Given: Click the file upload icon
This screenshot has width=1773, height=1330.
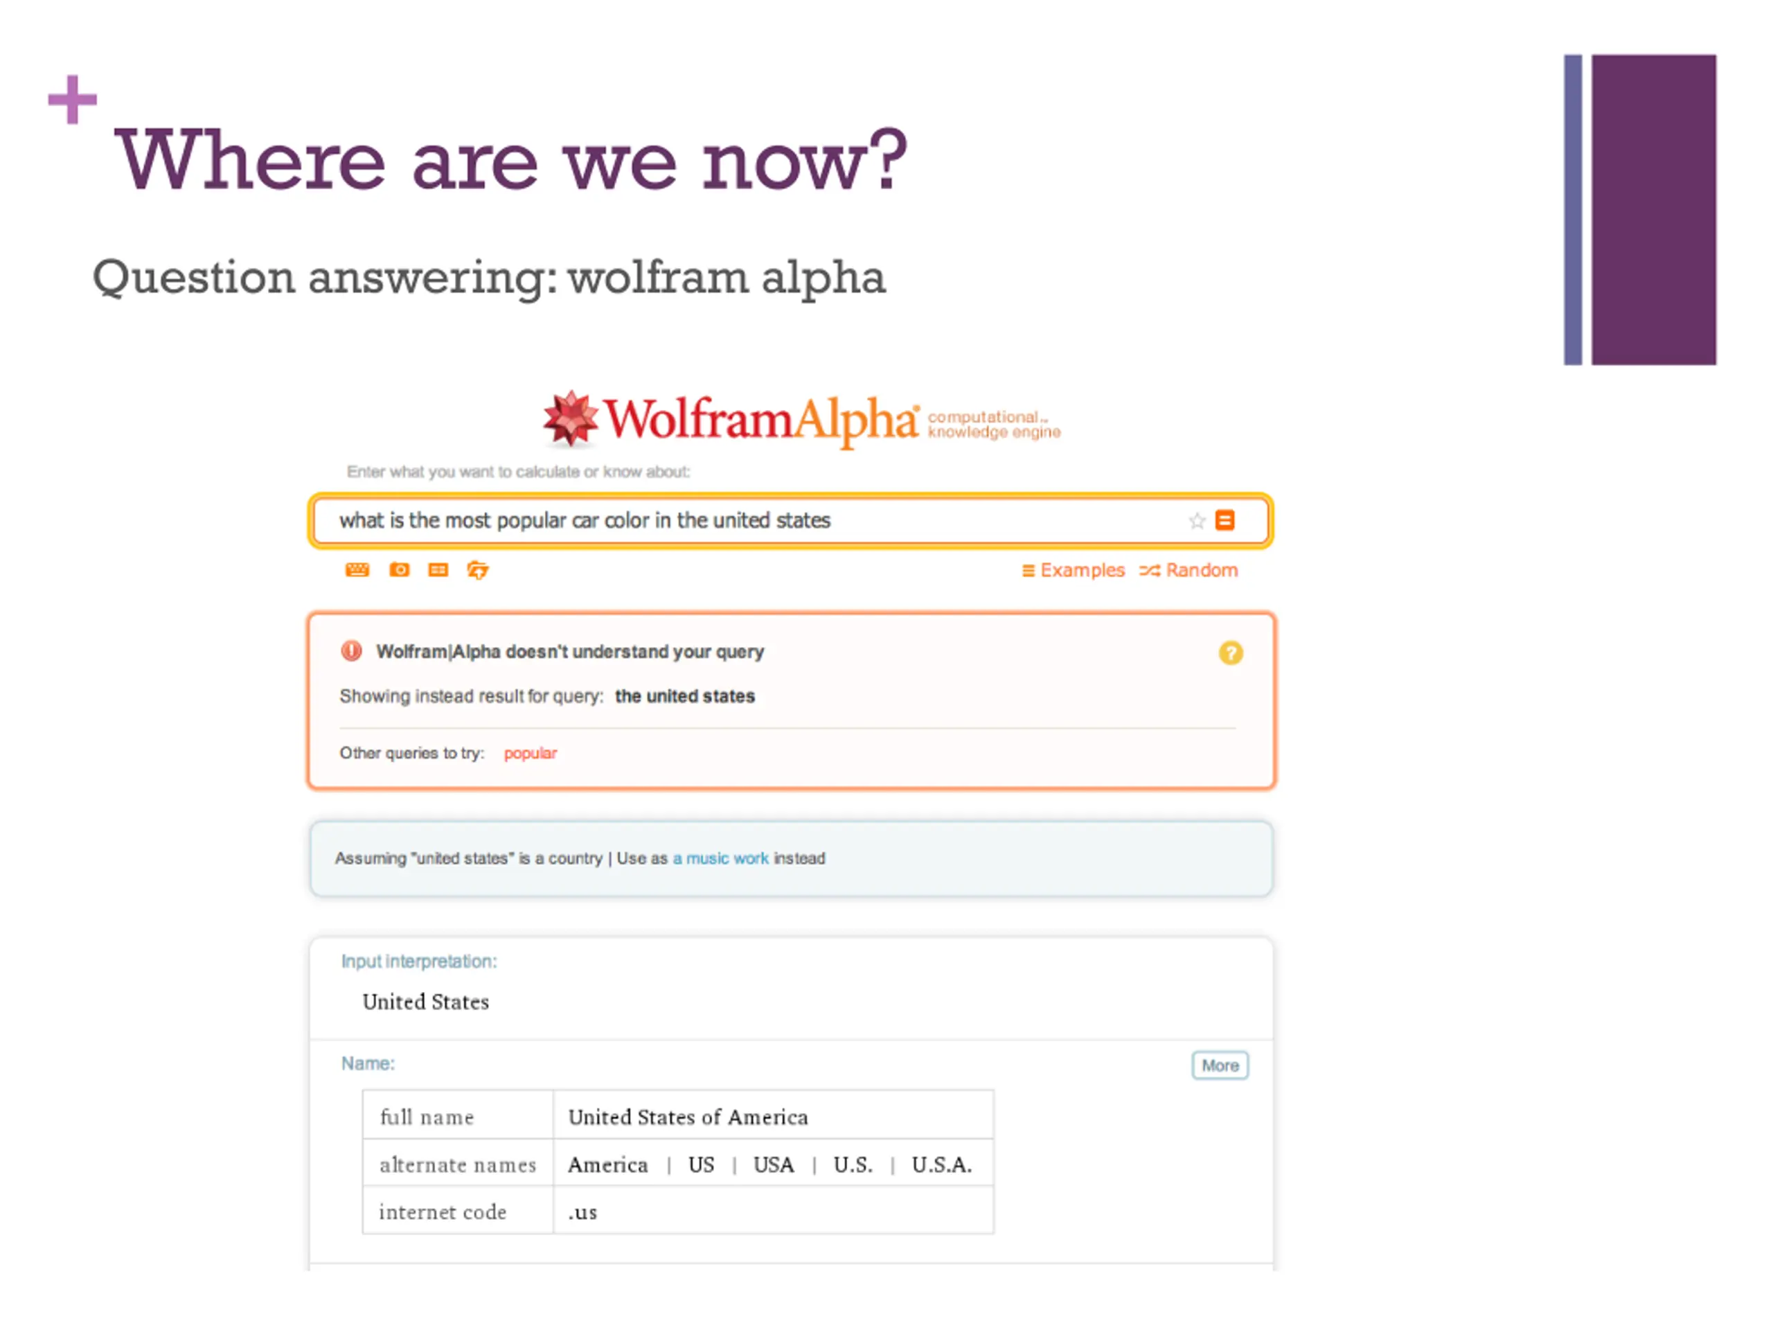Looking at the screenshot, I should tap(478, 570).
